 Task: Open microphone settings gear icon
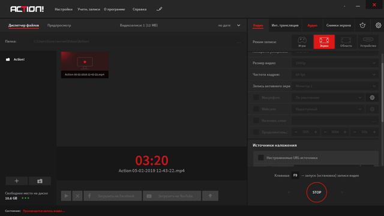click(372, 97)
